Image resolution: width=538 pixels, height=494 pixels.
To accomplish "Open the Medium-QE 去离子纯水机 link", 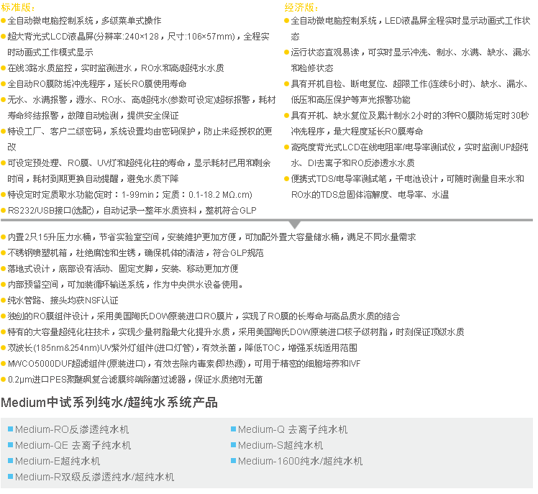I will [x=73, y=445].
